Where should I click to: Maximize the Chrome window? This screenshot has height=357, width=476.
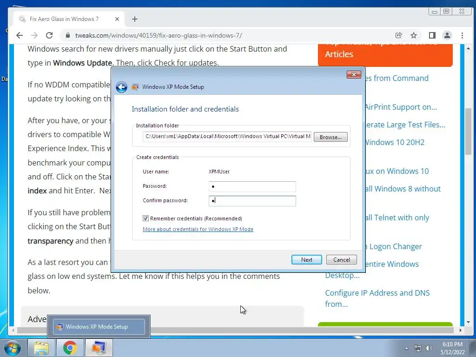point(446,11)
